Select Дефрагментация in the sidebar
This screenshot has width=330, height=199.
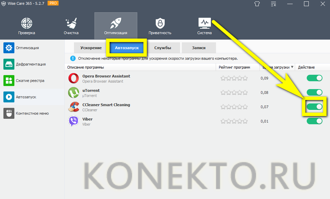tap(30, 64)
